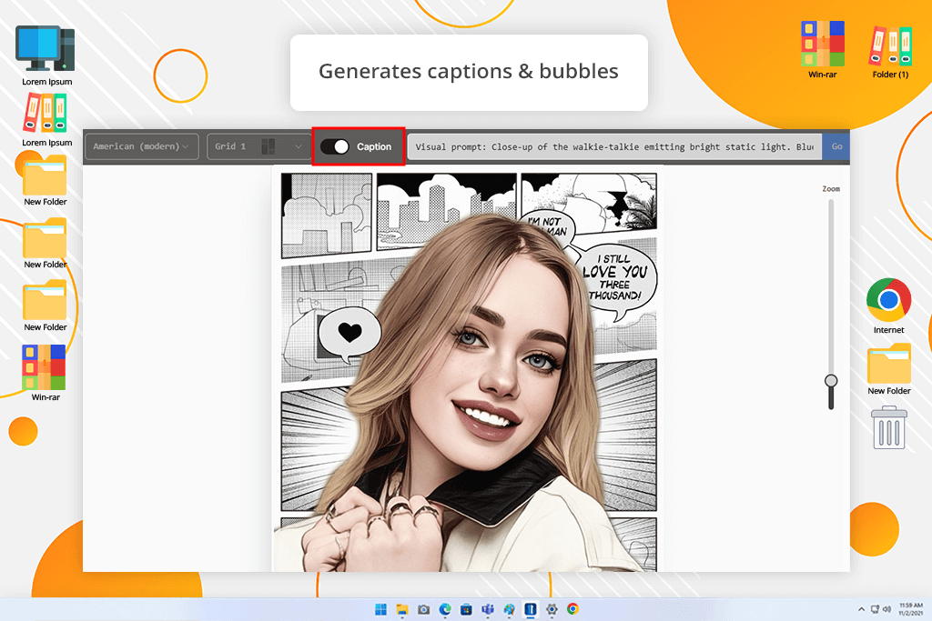Viewport: 932px width, 621px height.
Task: Open the Recycle Bin on the desktop
Action: [889, 427]
